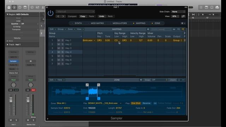This screenshot has height=127, width=226.
Task: Solo group Hey 3
Action: tap(63, 48)
